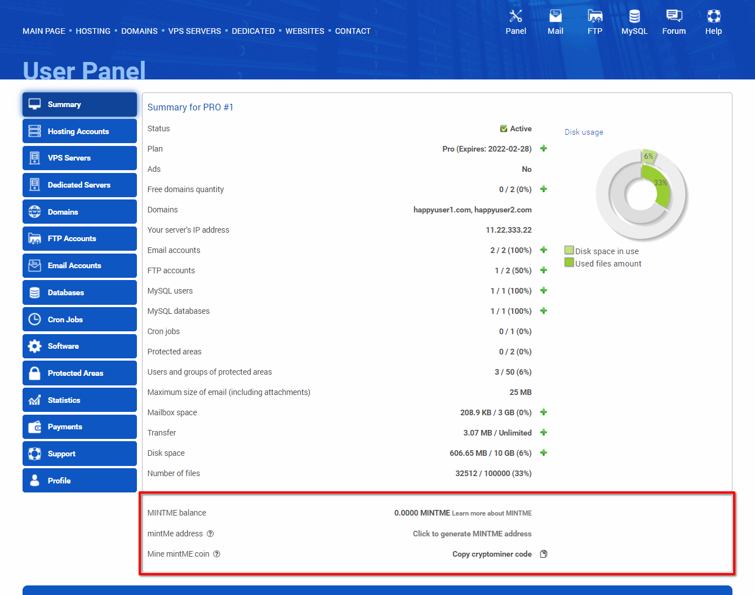The height and width of the screenshot is (595, 755).
Task: Open Support in the sidebar
Action: coord(79,454)
